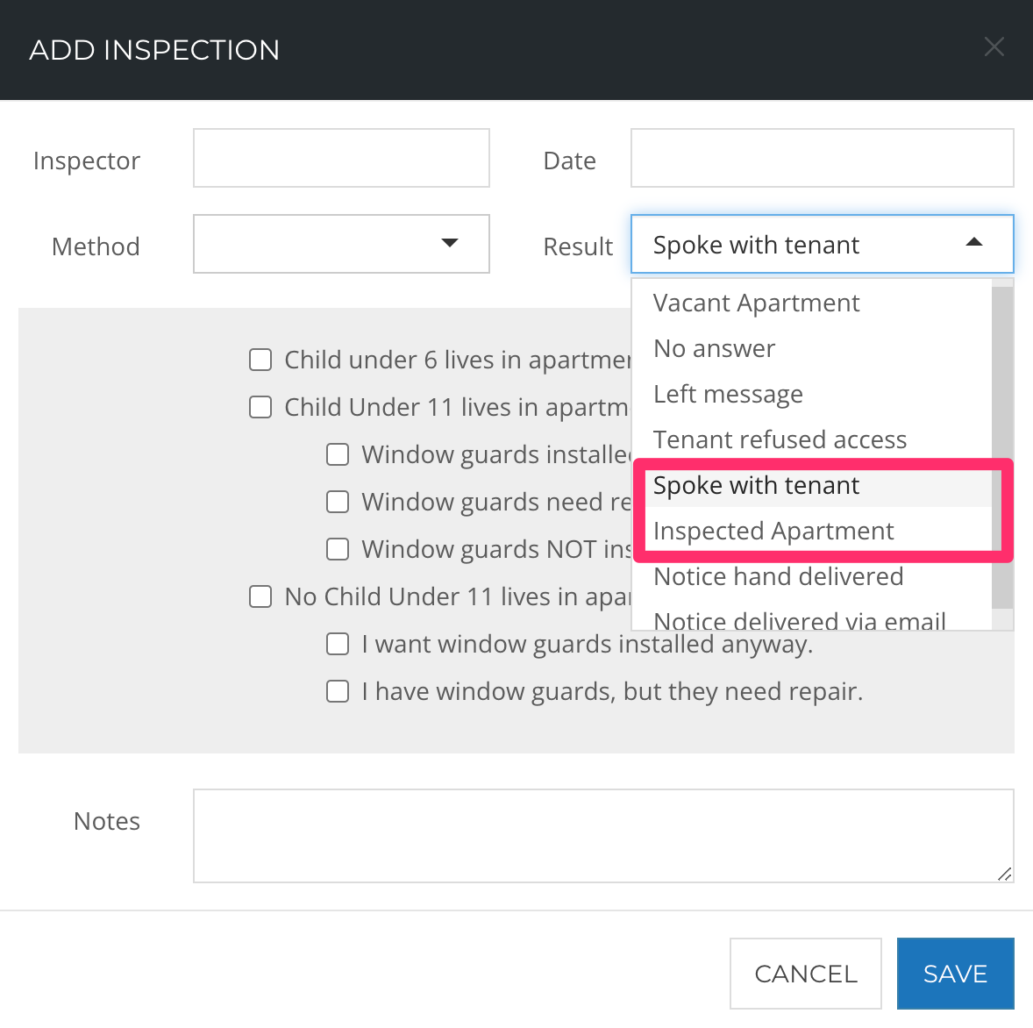Screen dimensions: 1033x1028
Task: Click the Result list scrollbar thumb
Action: [1002, 448]
